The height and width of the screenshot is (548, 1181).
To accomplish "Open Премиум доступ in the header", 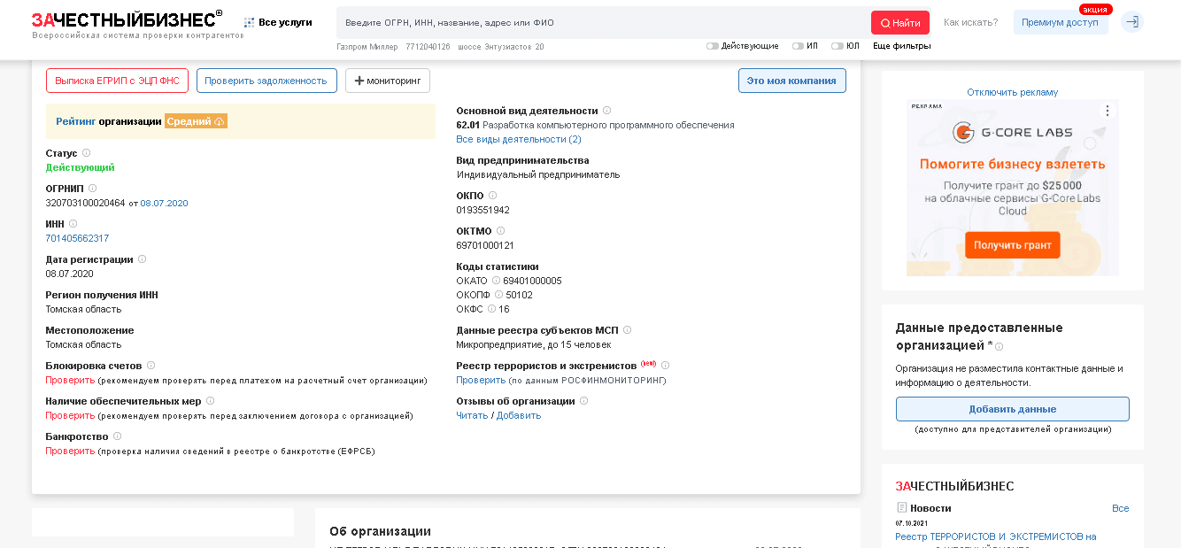I will point(1059,23).
